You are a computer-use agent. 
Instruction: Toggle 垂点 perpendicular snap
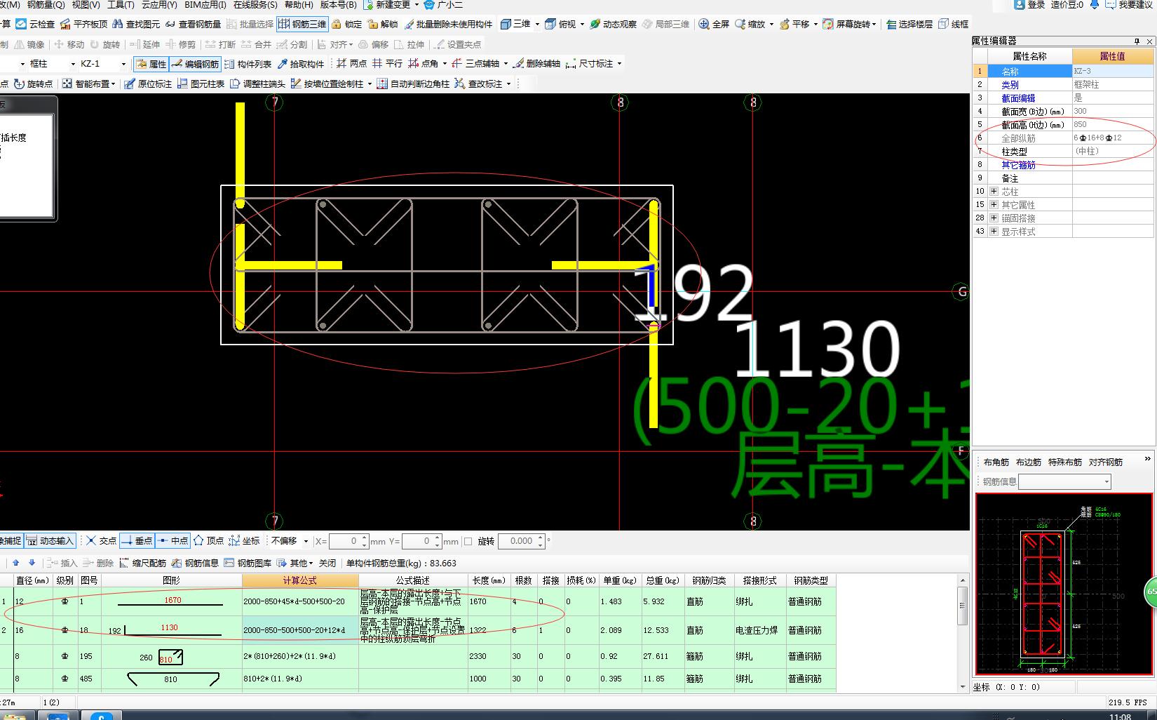(137, 540)
